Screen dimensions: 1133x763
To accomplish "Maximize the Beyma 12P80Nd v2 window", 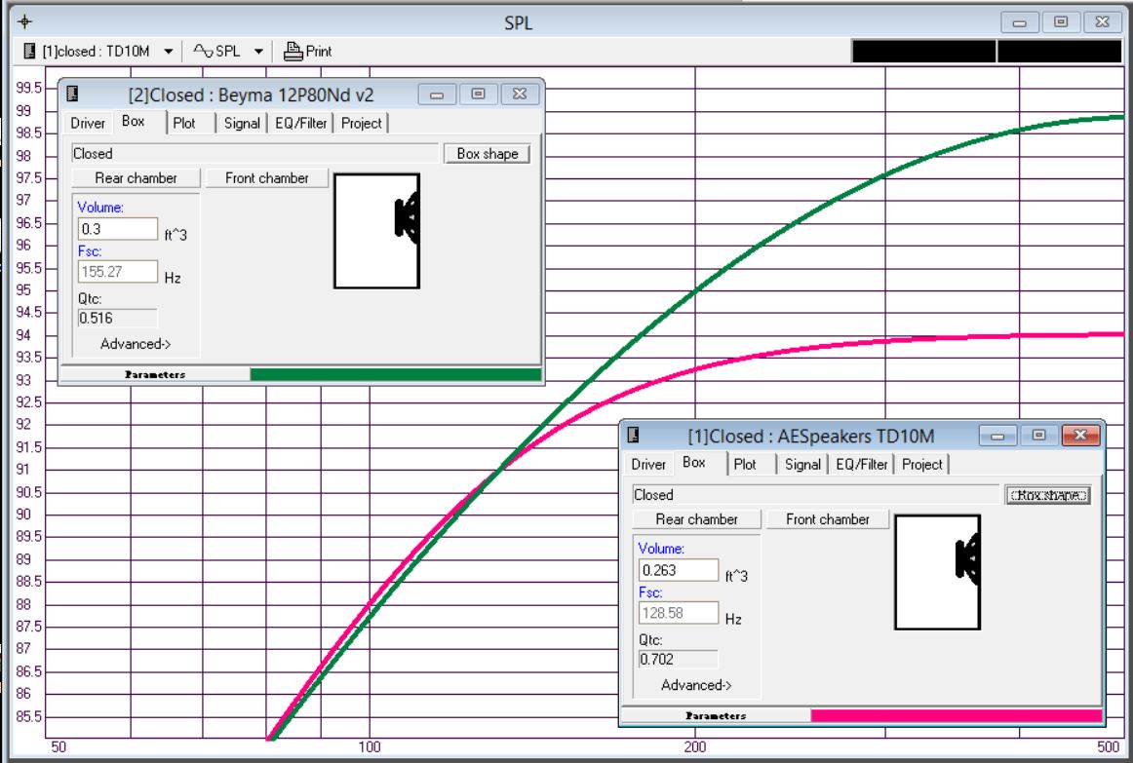I will click(479, 95).
